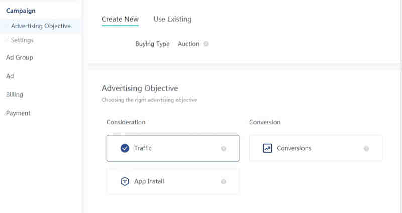Select the App Install objective card

(x=173, y=181)
